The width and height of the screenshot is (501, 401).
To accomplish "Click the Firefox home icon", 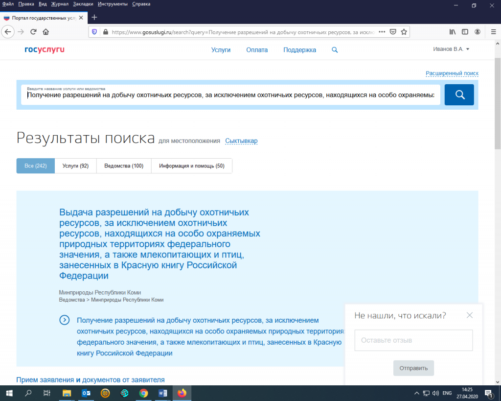I will coord(46,31).
